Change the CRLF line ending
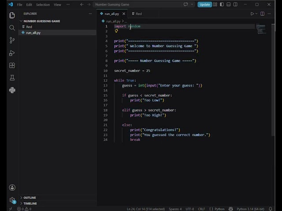The image size is (282, 211). click(x=201, y=209)
